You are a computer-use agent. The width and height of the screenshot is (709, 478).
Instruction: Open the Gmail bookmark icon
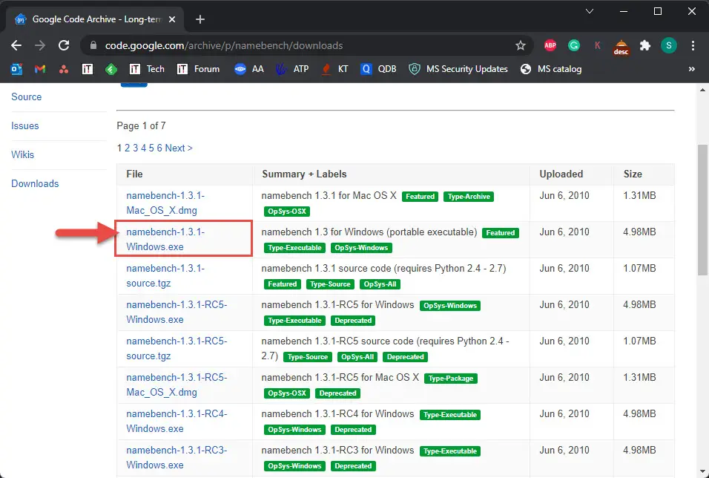coord(40,69)
